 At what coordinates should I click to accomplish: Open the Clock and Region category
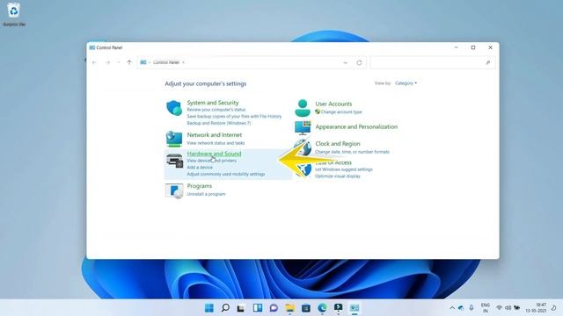[338, 143]
